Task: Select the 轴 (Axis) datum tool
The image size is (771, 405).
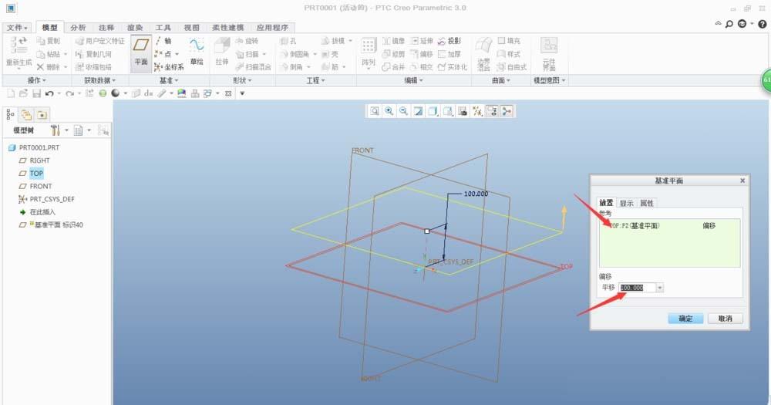Action: tap(163, 41)
